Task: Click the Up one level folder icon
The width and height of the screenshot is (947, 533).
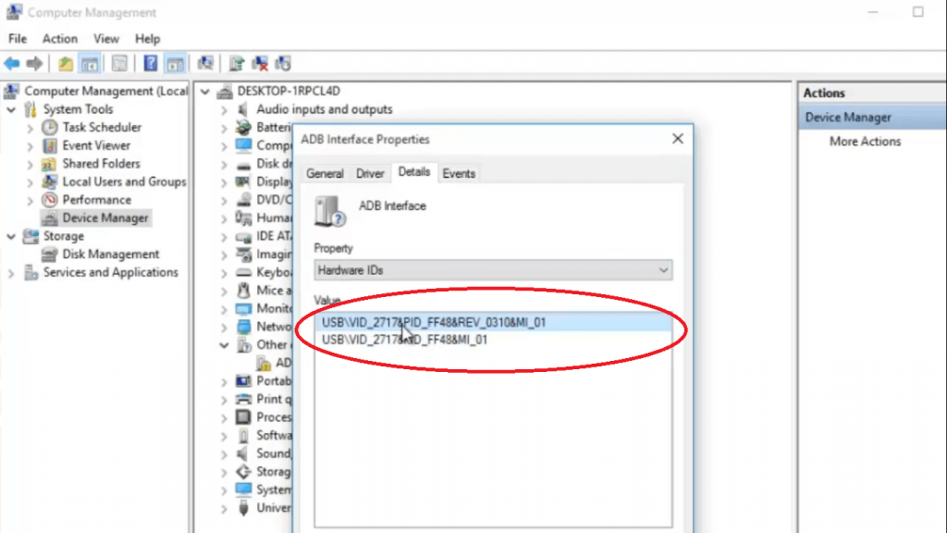Action: [66, 63]
